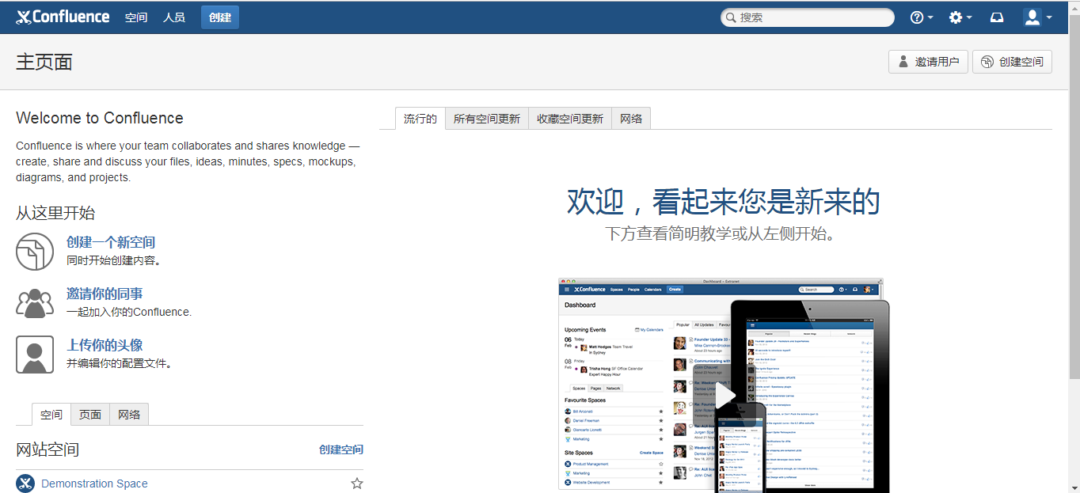Open the 人员 menu in header
The width and height of the screenshot is (1080, 493).
tap(174, 17)
